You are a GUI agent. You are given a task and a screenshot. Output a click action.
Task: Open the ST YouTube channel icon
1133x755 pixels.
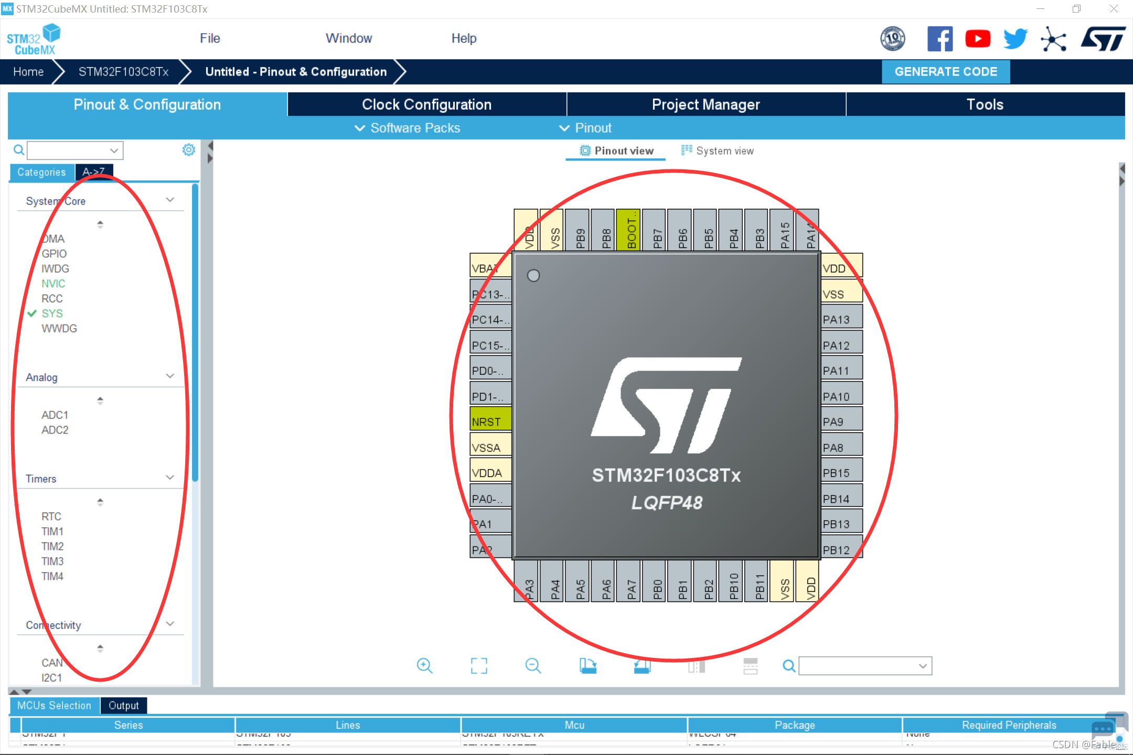pos(978,39)
